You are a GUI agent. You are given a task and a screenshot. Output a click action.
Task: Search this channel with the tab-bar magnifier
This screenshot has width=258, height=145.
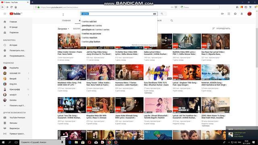click(172, 21)
